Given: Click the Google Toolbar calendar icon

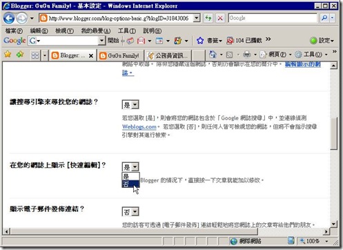Looking at the screenshot, I should pos(159,41).
